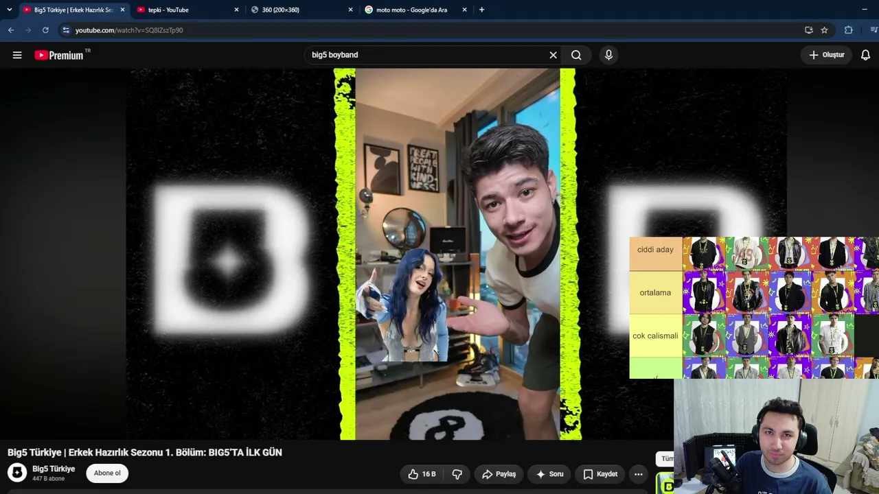Clear the search box with the X
Viewport: 879px width, 494px height.
[553, 55]
